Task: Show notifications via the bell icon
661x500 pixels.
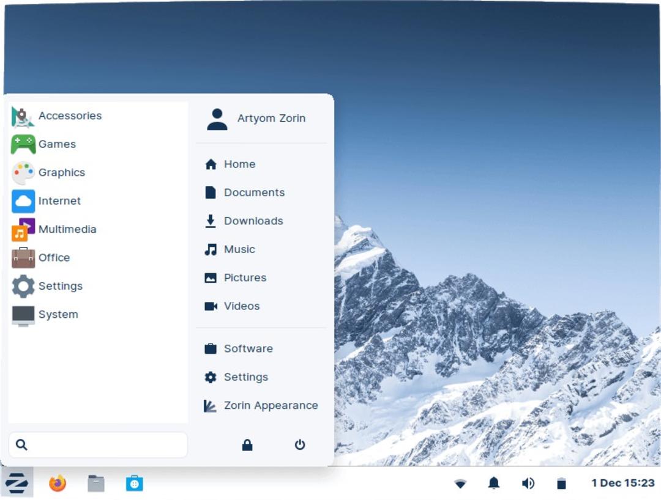Action: tap(494, 483)
